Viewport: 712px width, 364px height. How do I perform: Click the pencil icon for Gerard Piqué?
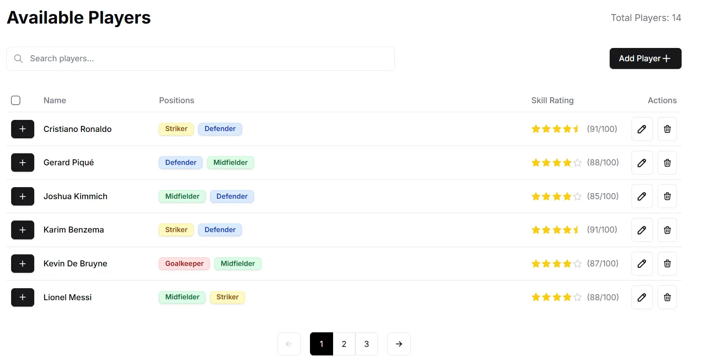[x=642, y=163]
